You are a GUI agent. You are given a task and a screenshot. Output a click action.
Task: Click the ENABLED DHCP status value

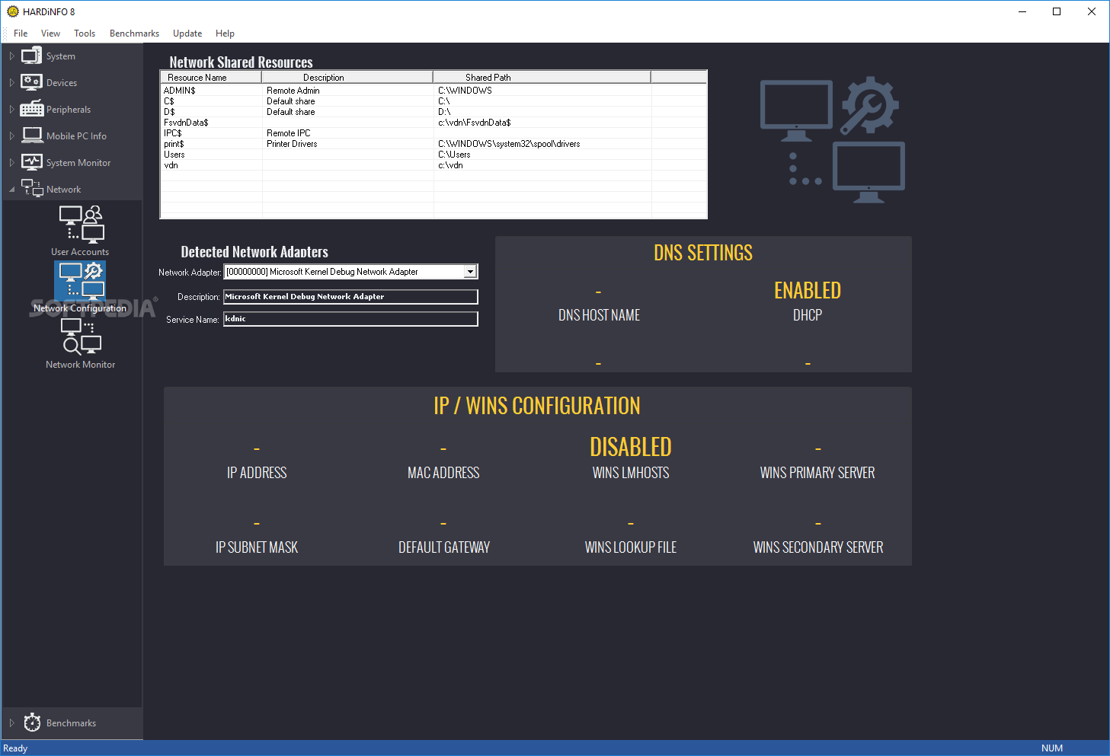point(808,291)
